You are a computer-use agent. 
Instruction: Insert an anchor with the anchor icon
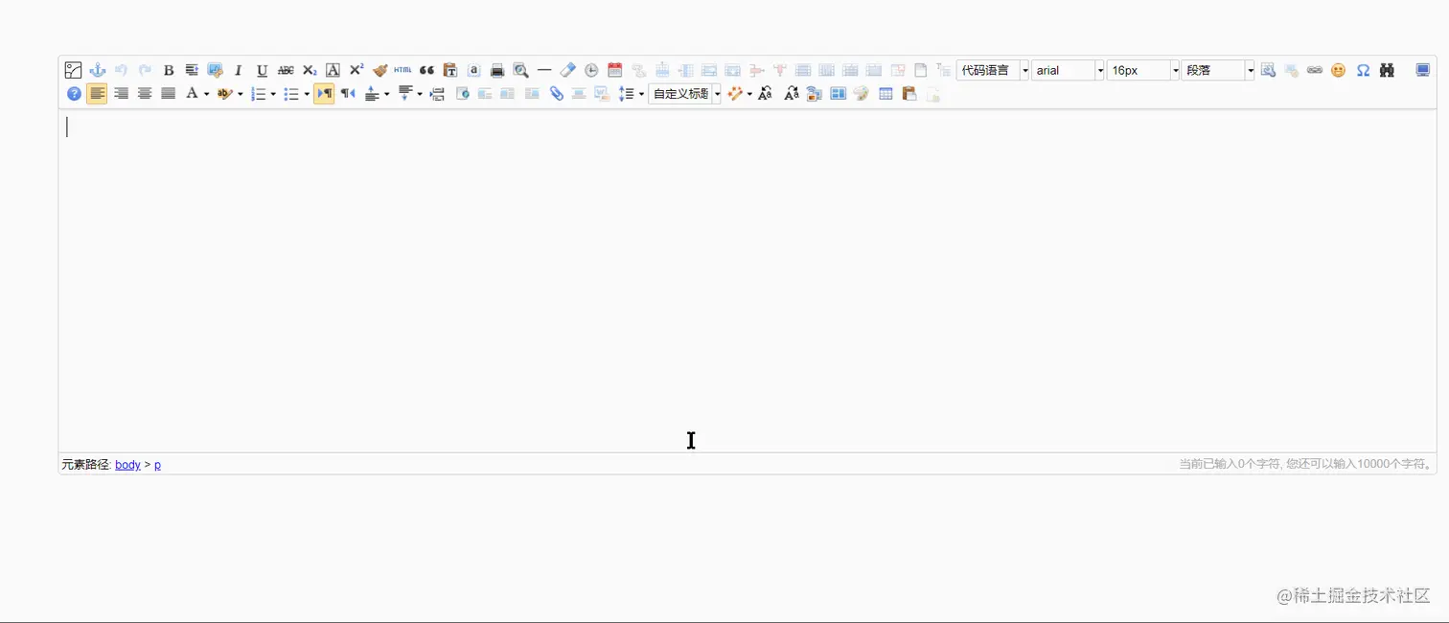click(98, 70)
